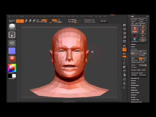Screen dimensions: 156x117
Task: Open the current stroke type selector
Action: (x=12, y=35)
